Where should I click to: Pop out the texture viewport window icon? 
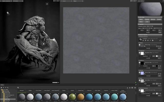coord(136,1)
